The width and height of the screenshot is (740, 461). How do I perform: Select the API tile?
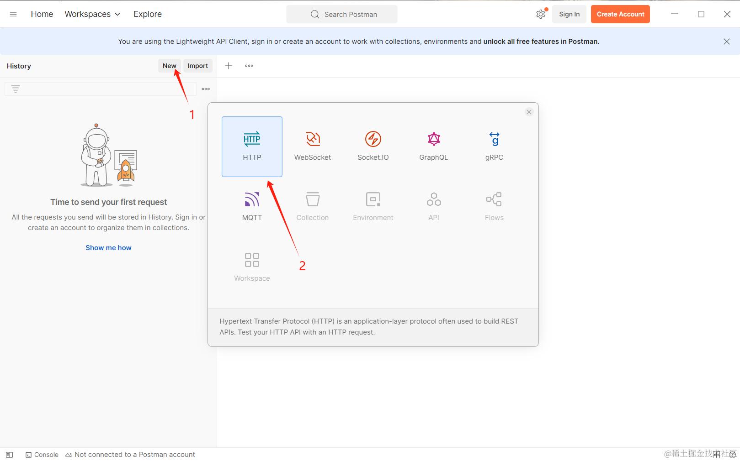[x=434, y=207]
